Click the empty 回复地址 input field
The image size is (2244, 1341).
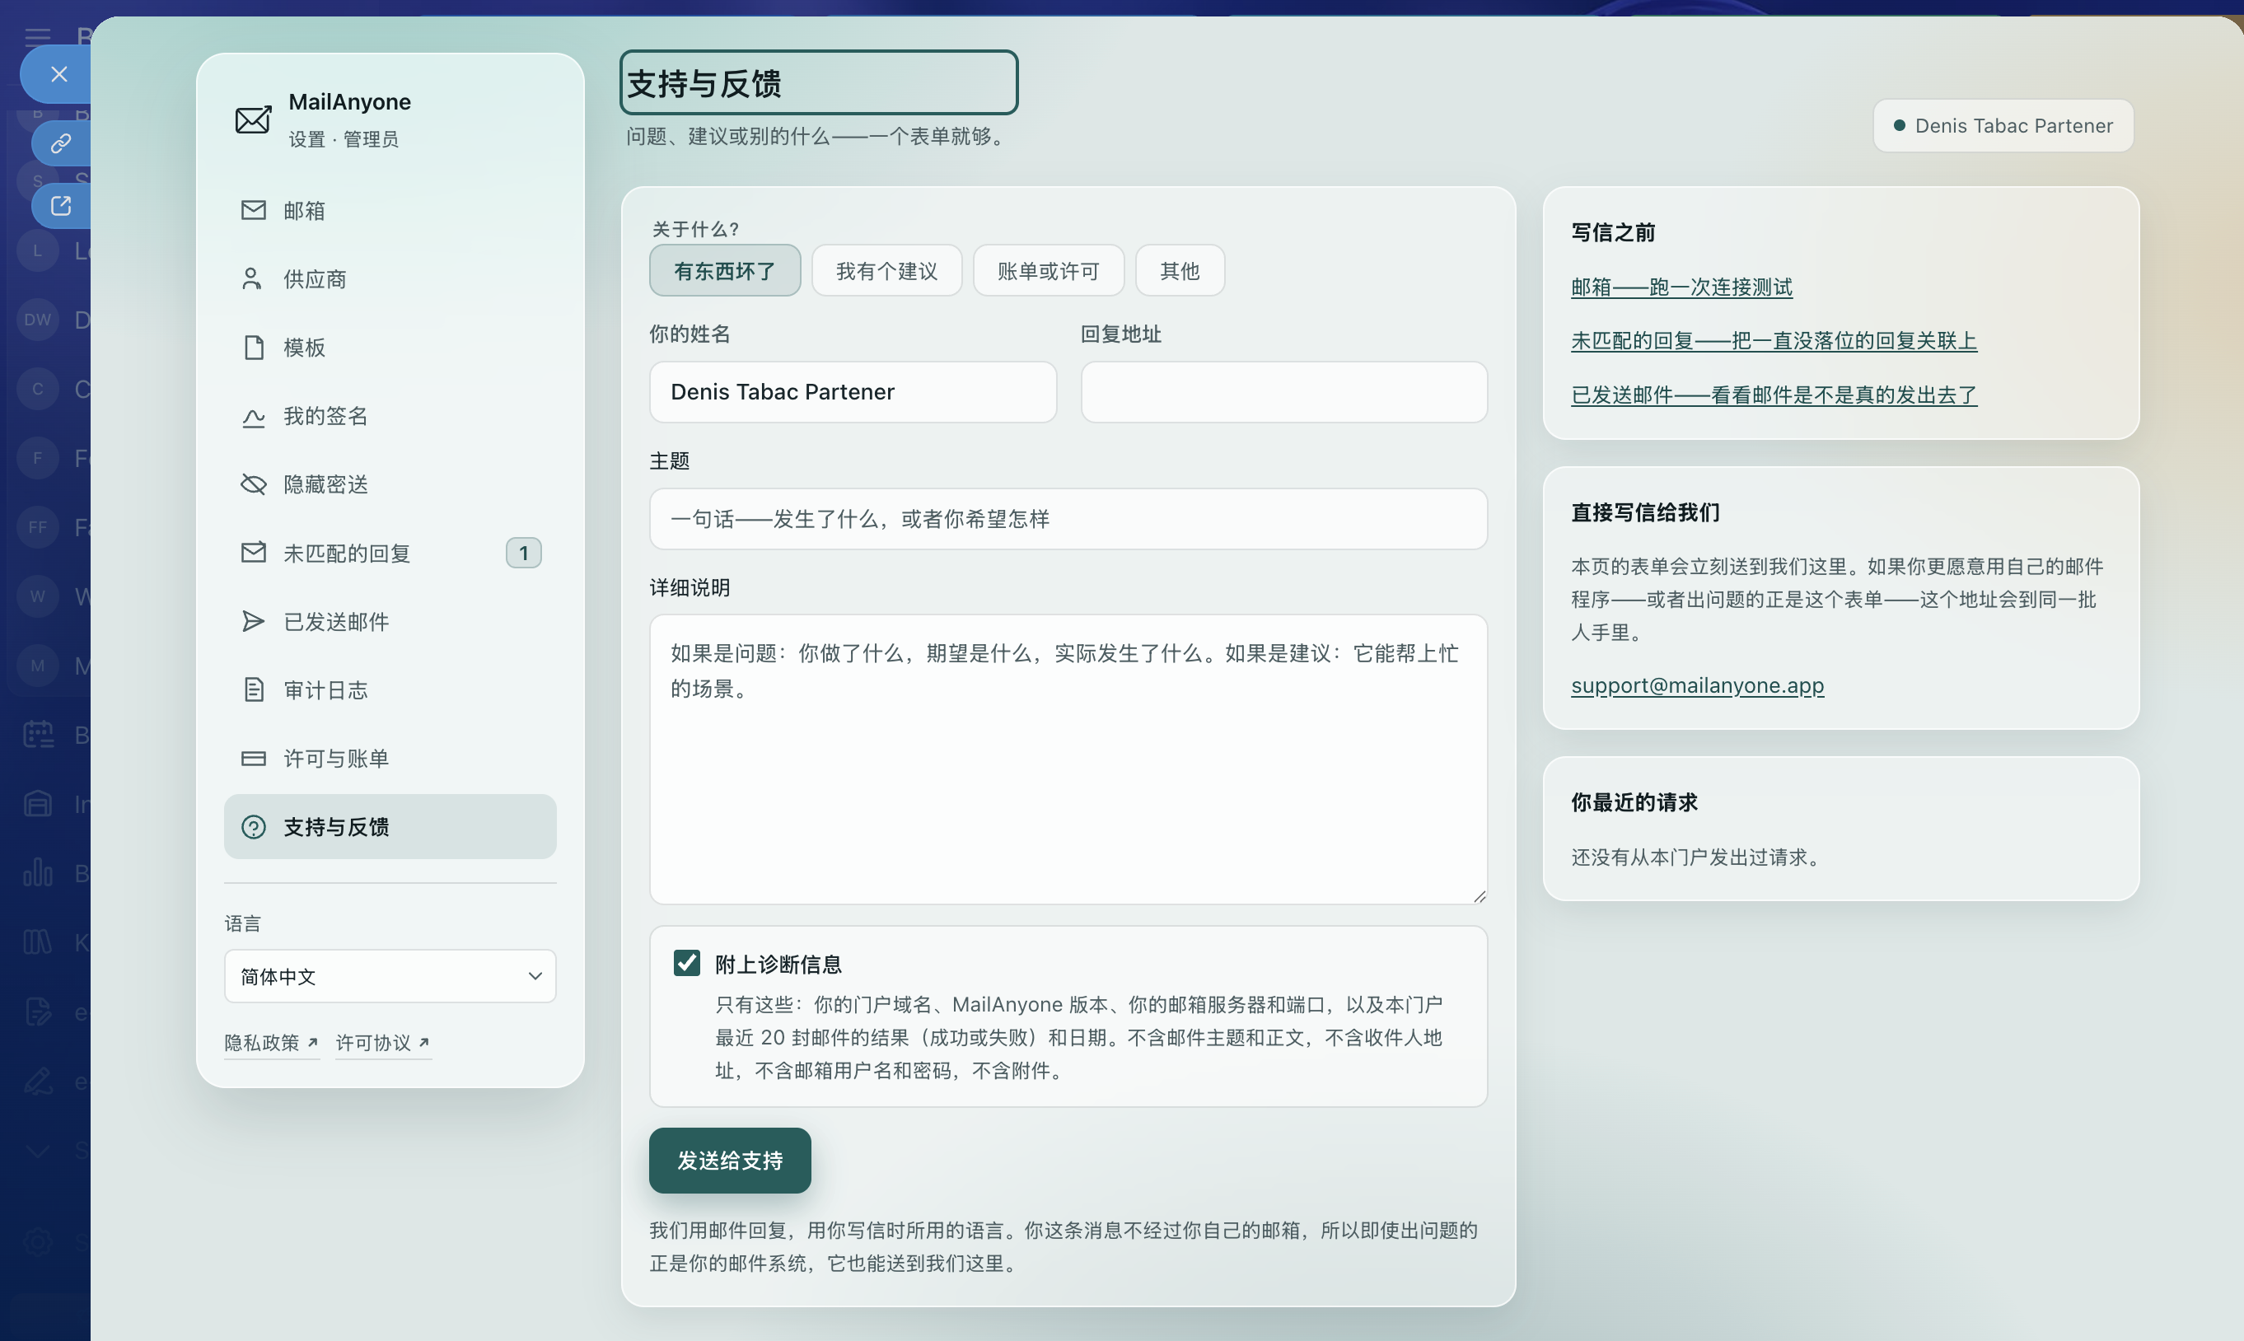click(1284, 391)
